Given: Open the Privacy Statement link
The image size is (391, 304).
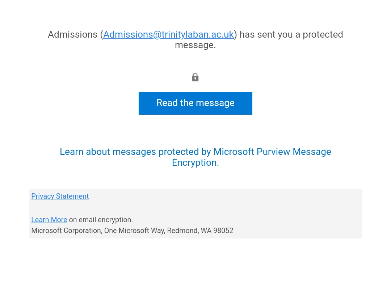Looking at the screenshot, I should (x=60, y=196).
